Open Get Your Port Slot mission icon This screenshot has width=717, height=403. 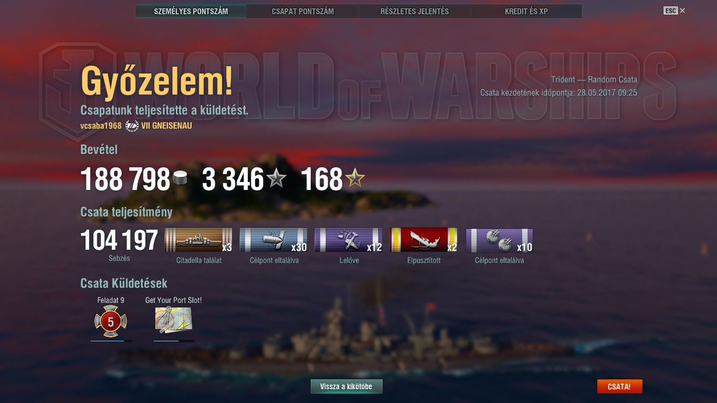click(x=174, y=320)
